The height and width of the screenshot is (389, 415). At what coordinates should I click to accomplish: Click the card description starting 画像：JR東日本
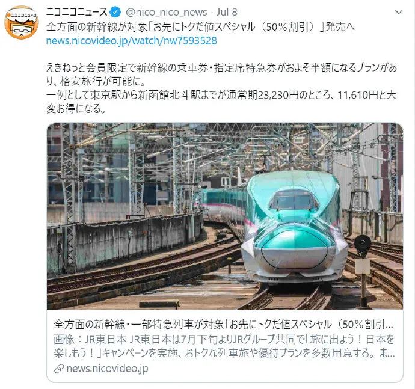click(224, 340)
